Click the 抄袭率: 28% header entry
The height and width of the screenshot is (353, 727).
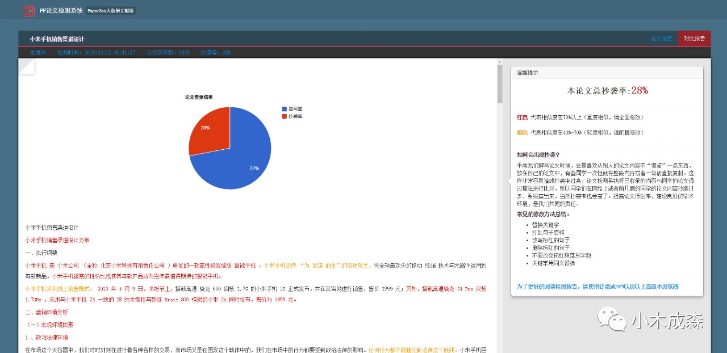click(x=216, y=53)
